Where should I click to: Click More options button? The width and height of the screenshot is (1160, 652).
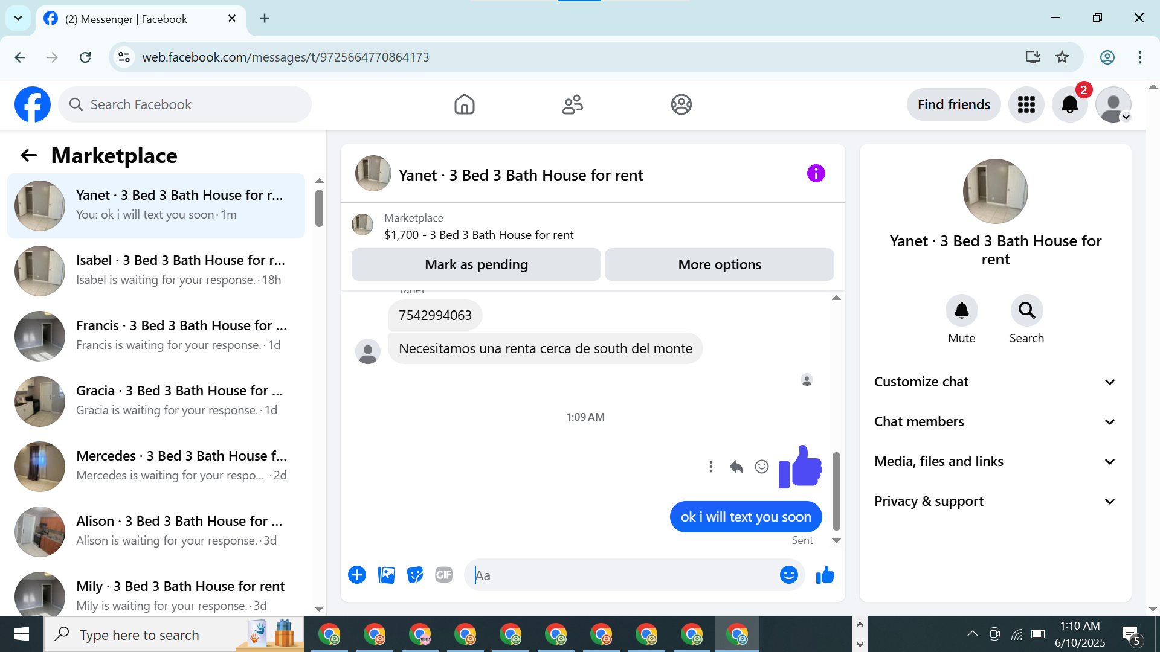pos(719,265)
